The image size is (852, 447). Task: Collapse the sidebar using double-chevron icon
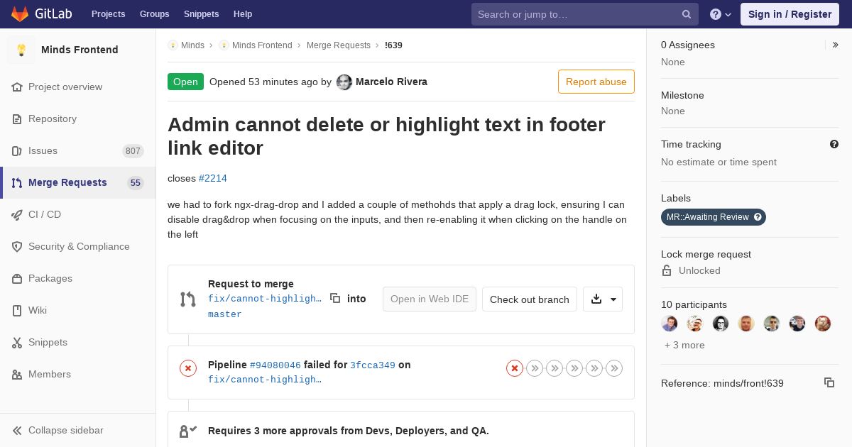(x=17, y=430)
